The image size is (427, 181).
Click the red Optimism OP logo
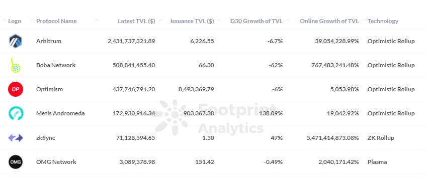pos(16,89)
